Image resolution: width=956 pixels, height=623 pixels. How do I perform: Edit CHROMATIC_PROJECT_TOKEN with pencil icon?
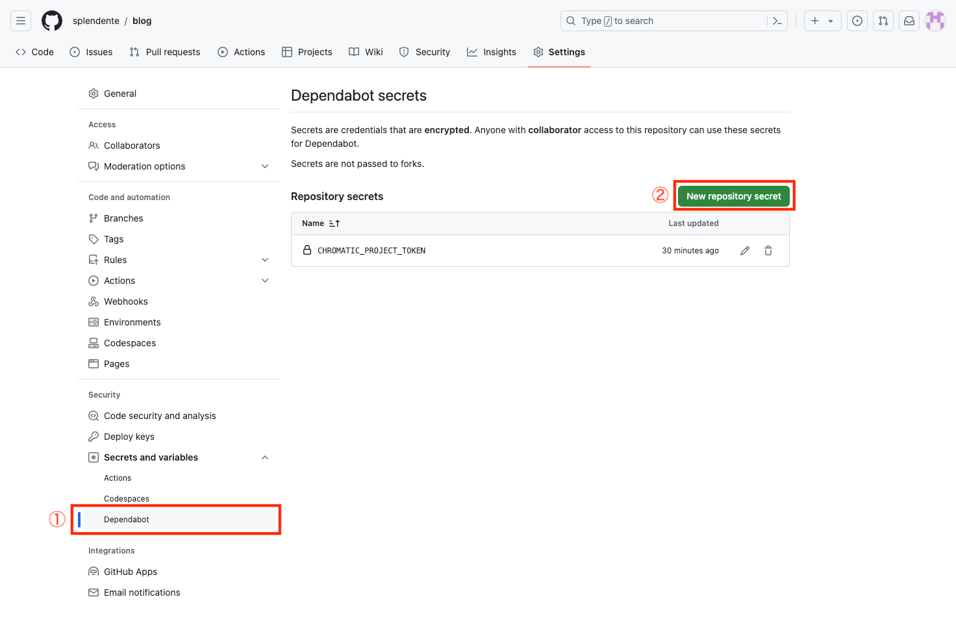(x=745, y=251)
